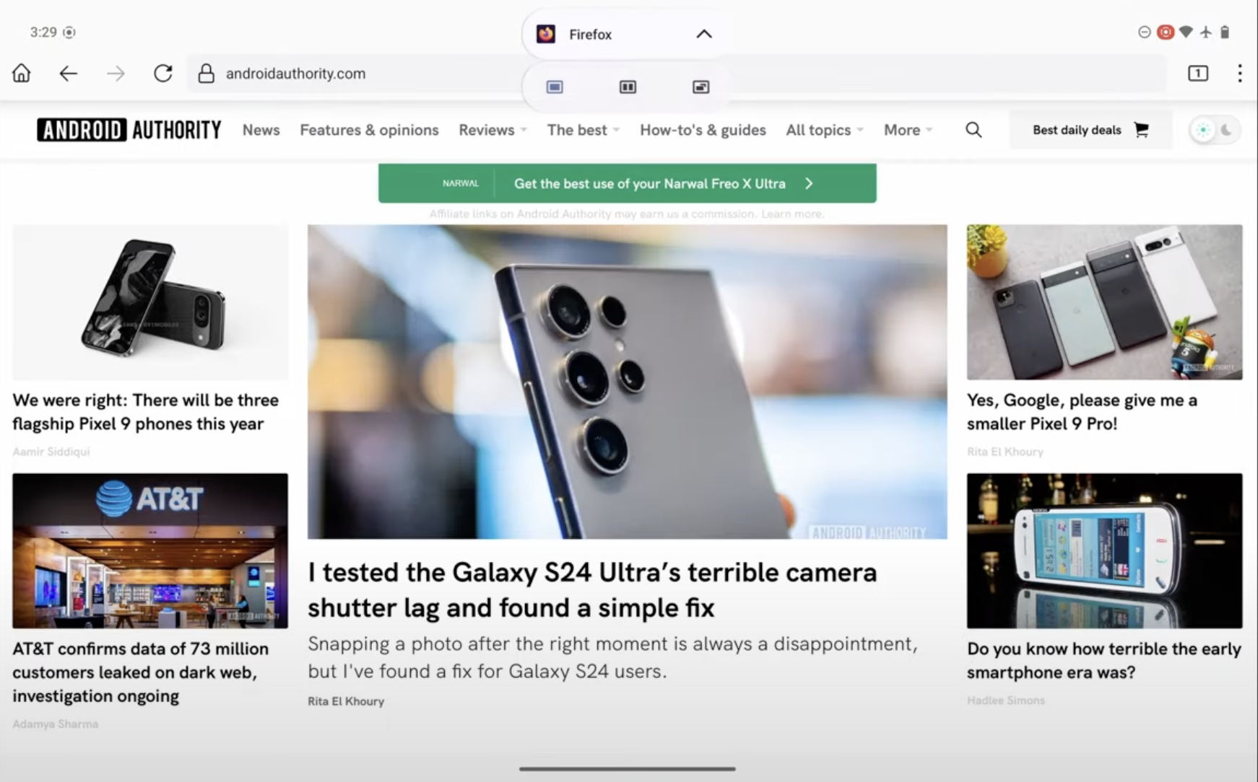This screenshot has height=782, width=1258.
Task: Open the Galaxy S24 Ultra hero image
Action: click(628, 382)
